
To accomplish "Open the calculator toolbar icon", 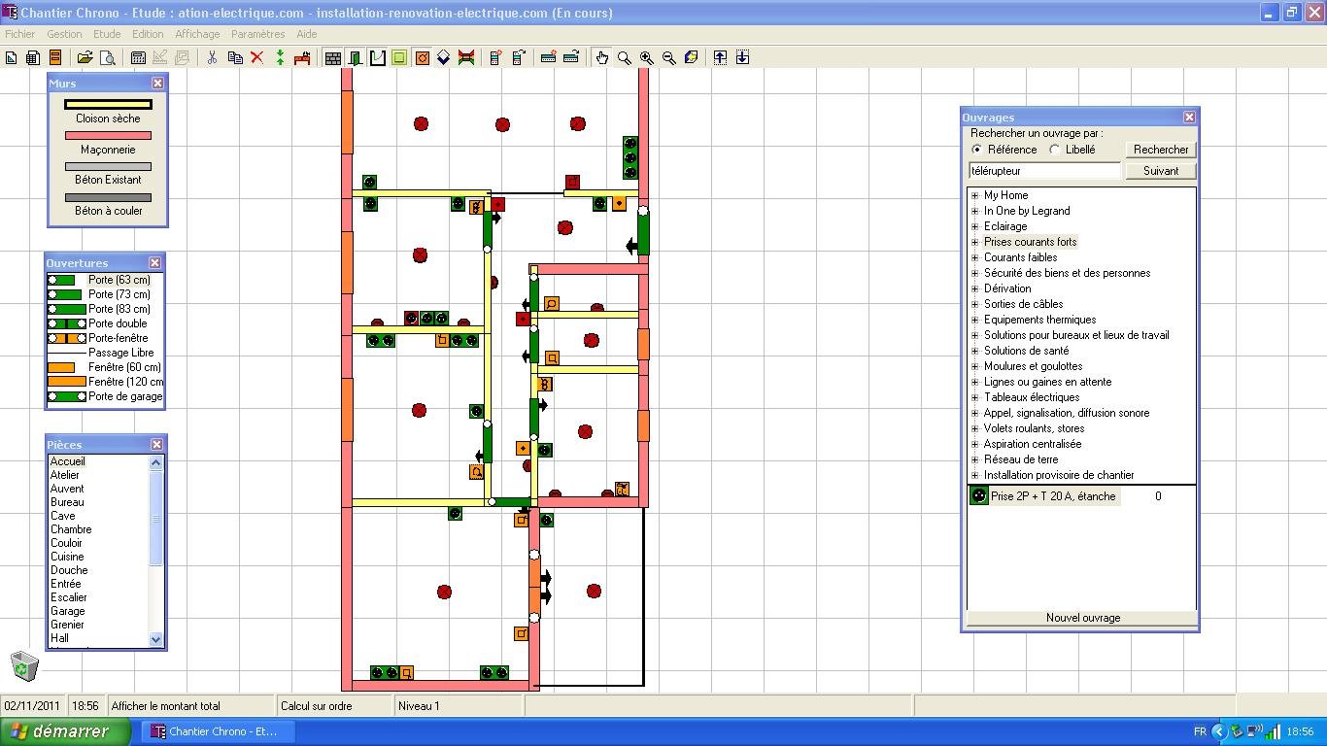I will pyautogui.click(x=138, y=58).
